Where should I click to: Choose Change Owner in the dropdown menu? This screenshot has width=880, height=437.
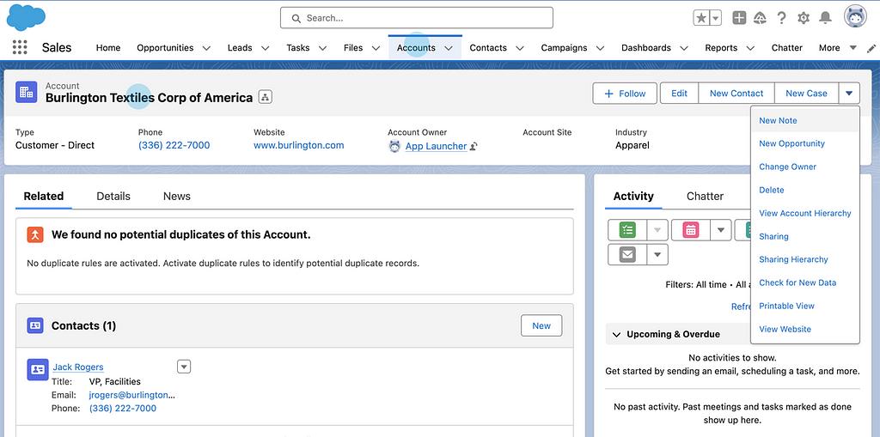787,167
